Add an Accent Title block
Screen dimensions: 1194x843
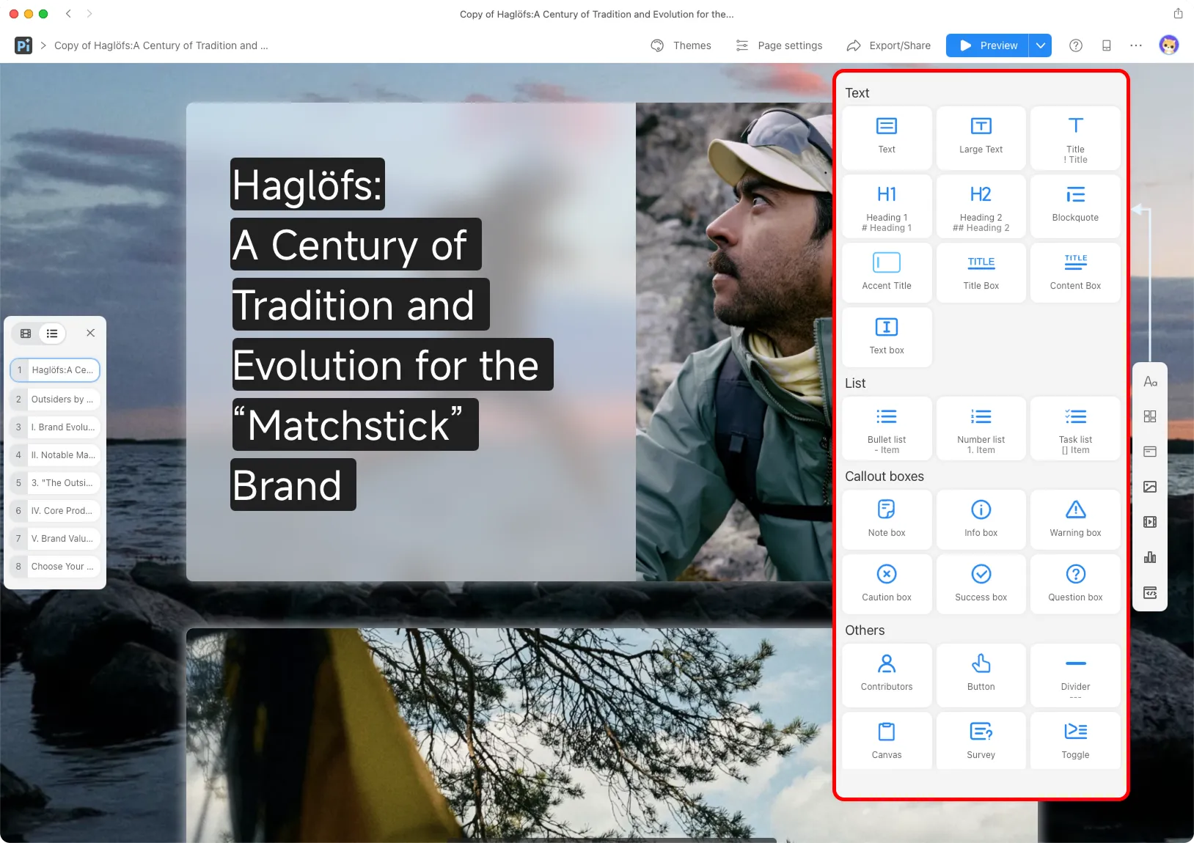pos(887,273)
